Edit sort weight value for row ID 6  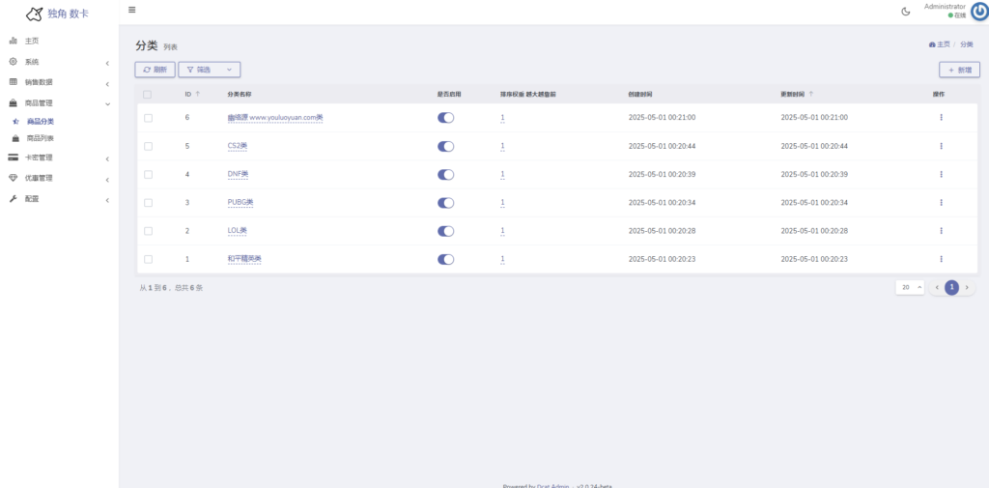click(502, 118)
